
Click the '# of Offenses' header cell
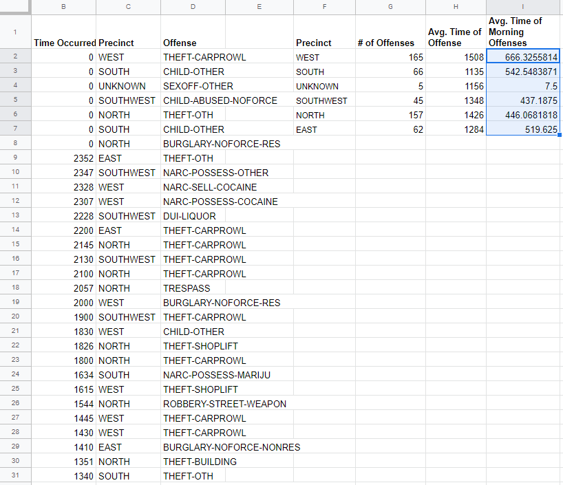390,32
